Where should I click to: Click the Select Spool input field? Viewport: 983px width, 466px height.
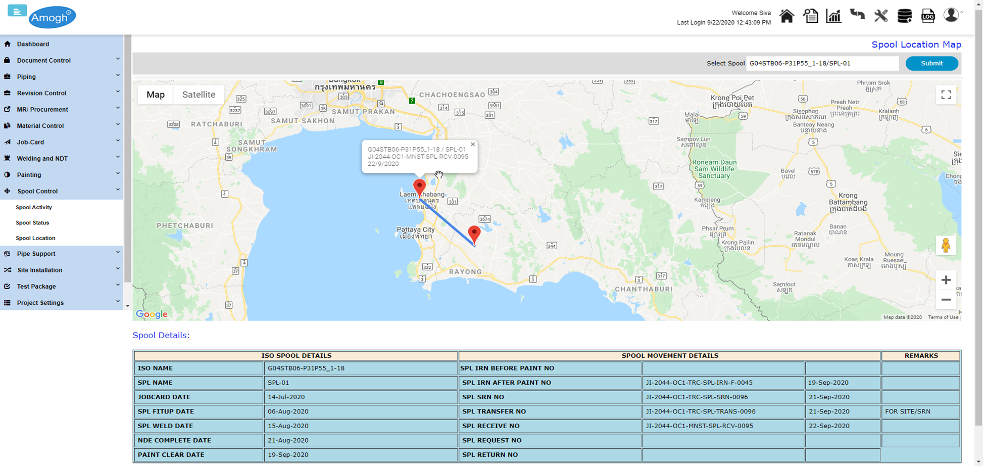coord(822,63)
